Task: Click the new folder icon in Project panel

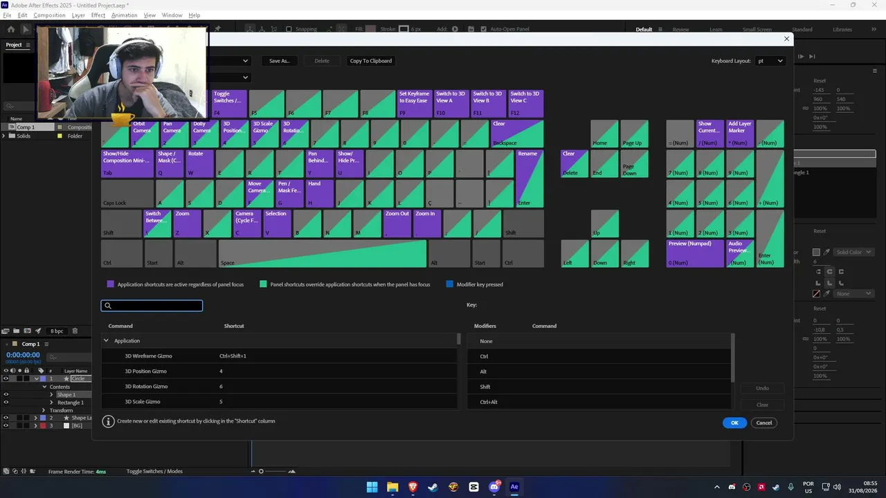Action: (17, 331)
